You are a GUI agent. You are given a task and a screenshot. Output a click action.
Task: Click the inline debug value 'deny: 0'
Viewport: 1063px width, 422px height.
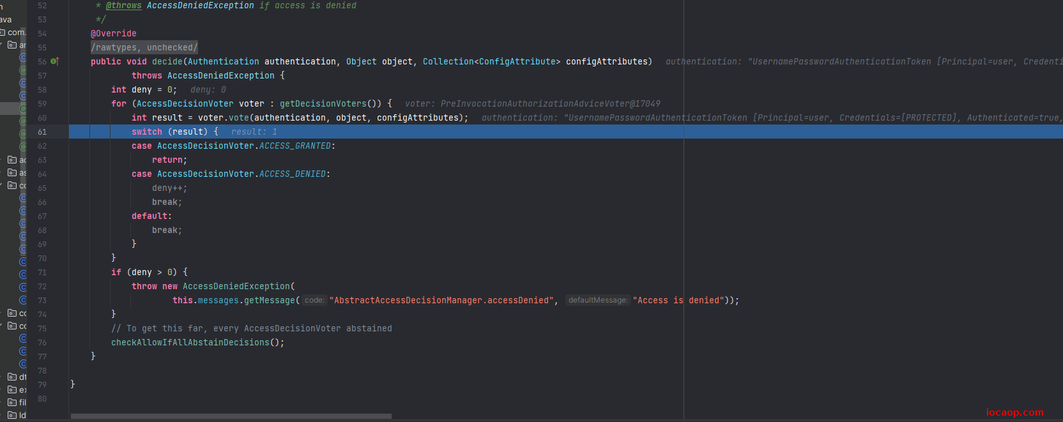[208, 89]
